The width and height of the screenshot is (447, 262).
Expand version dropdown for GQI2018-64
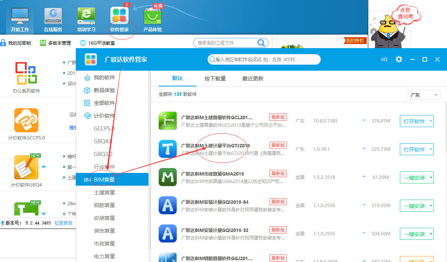pyautogui.click(x=364, y=205)
